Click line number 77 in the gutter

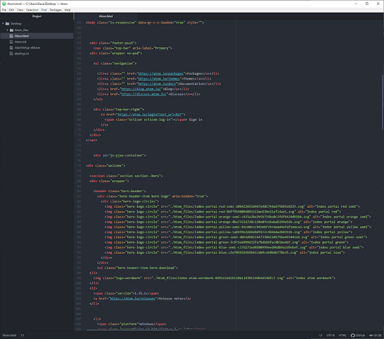point(79,166)
